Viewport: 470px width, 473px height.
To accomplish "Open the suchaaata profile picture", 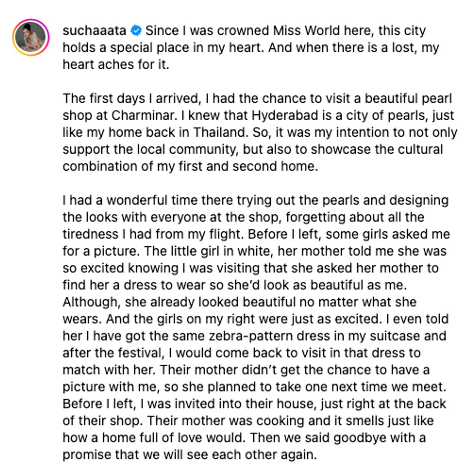I will pos(31,37).
